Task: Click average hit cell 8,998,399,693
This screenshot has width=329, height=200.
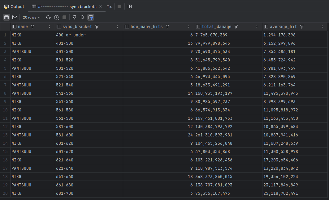Action: pos(295,102)
